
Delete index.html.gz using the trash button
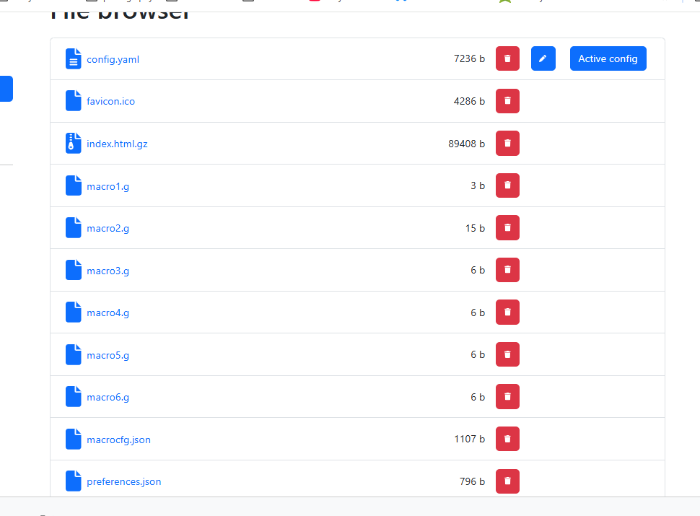(507, 143)
